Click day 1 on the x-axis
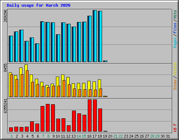 pos(12,136)
